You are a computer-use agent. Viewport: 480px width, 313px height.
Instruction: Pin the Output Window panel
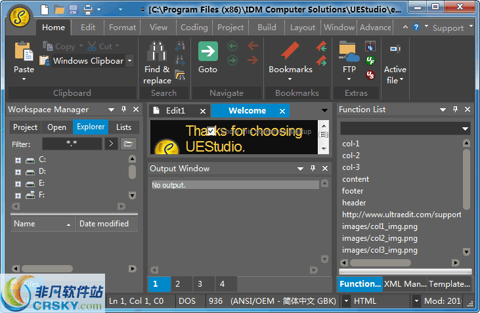pos(313,168)
